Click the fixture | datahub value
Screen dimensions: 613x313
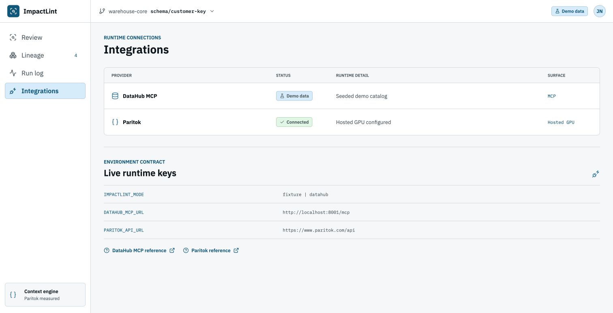pyautogui.click(x=305, y=195)
